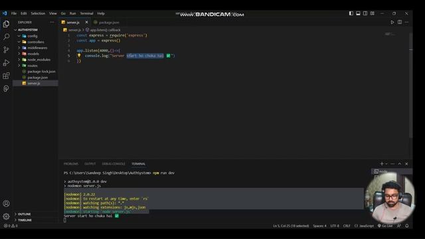Viewport: 425px width, 239px height.
Task: Open the Selection menu
Action: [38, 13]
